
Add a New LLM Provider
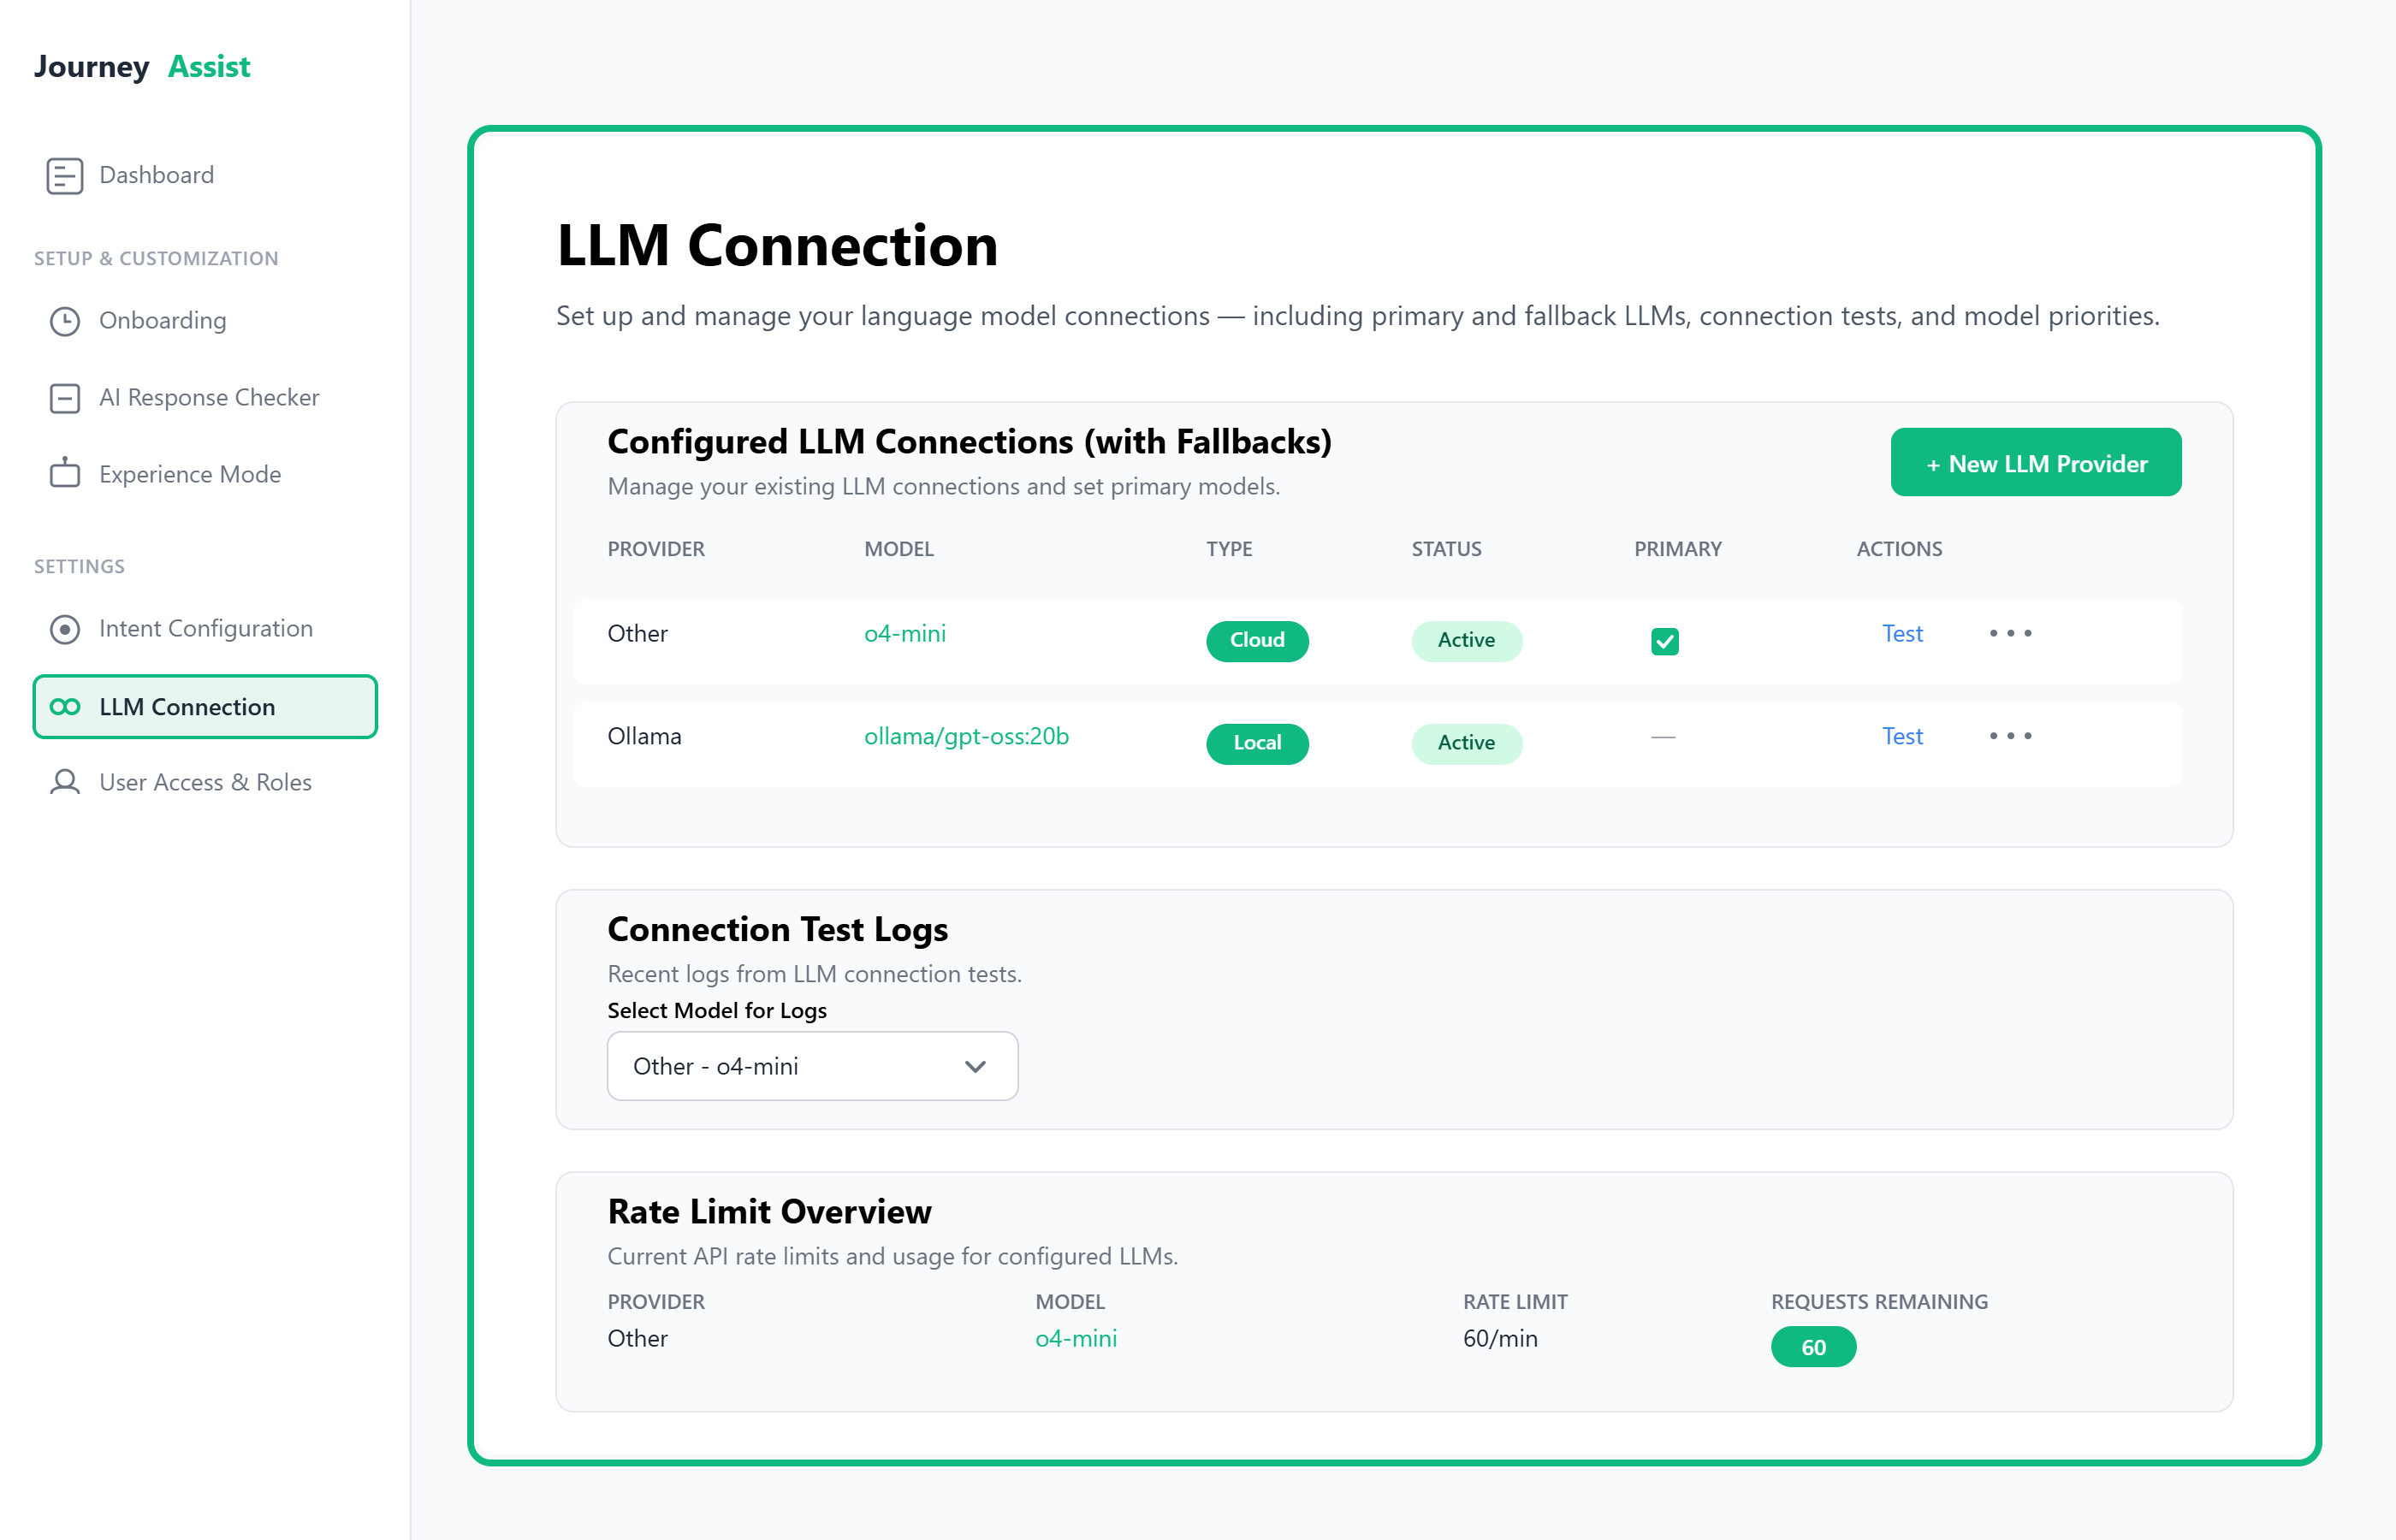click(2035, 463)
